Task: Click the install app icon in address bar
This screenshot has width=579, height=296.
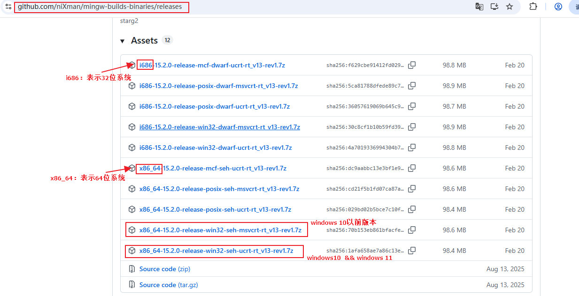Action: pos(494,7)
